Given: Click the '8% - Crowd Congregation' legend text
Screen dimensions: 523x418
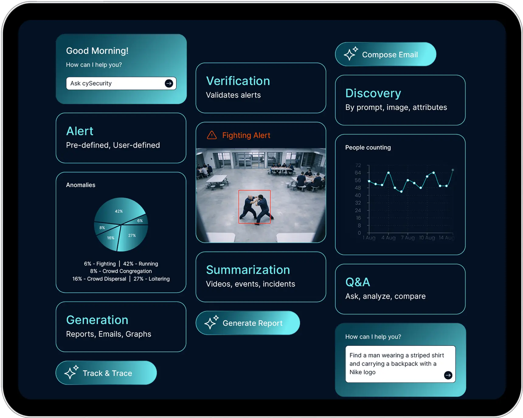Looking at the screenshot, I should coord(121,271).
